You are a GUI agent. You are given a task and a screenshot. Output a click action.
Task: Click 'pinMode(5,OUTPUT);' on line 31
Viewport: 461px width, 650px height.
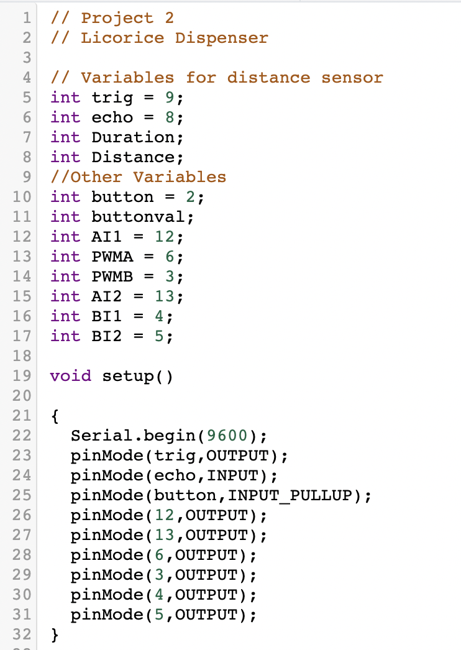164,615
